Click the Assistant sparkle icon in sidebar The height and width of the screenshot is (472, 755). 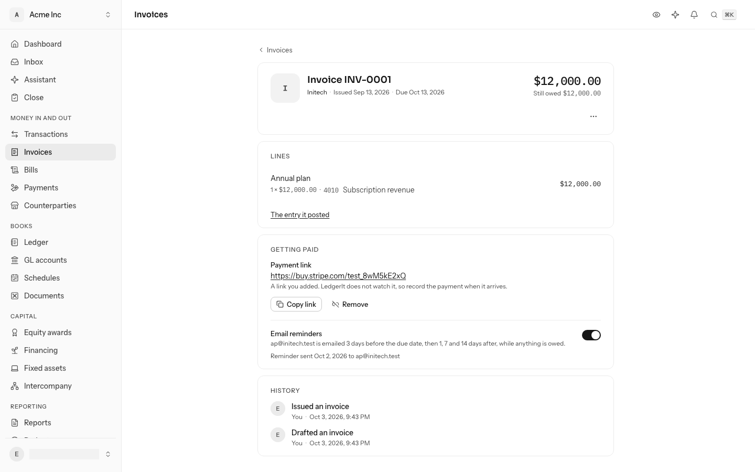point(15,80)
